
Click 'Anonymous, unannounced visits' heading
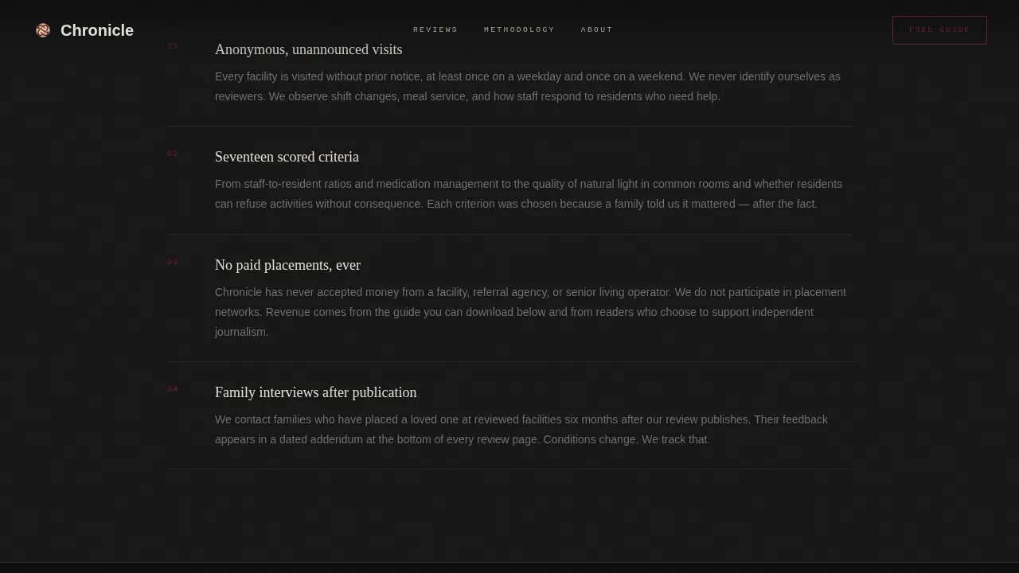[x=308, y=49]
